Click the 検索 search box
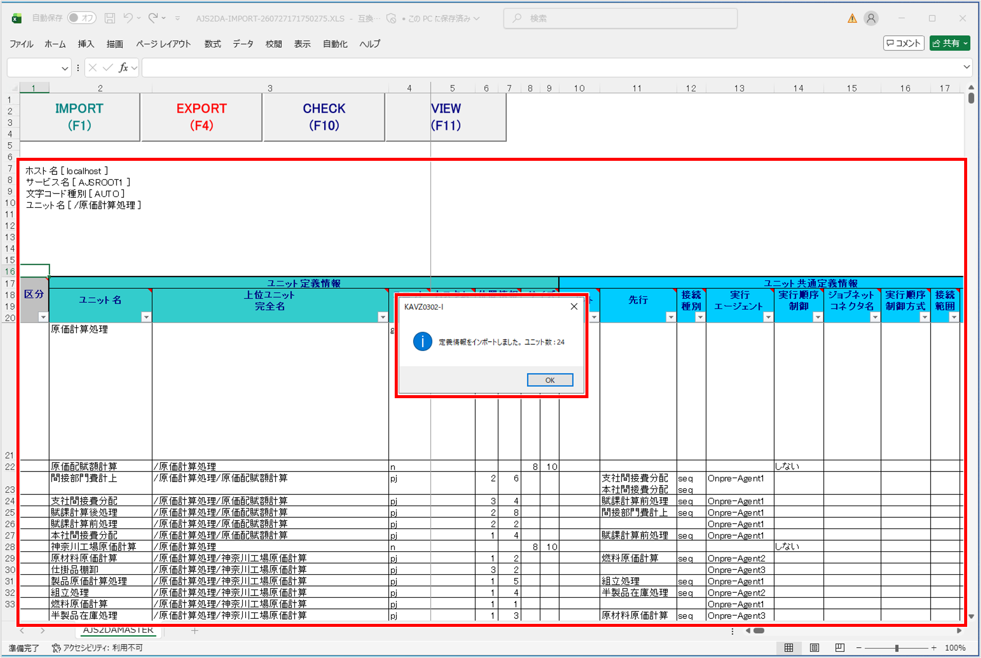 [x=620, y=18]
